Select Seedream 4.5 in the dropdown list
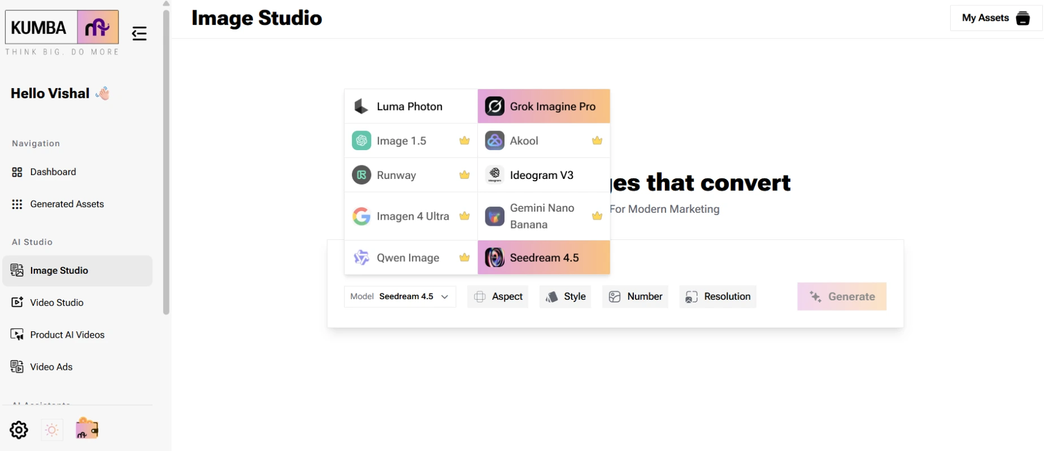The width and height of the screenshot is (1044, 451). [x=544, y=257]
